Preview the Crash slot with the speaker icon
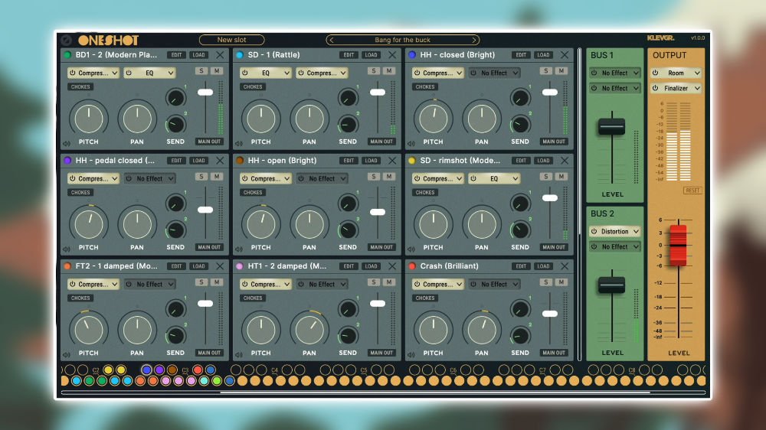 tap(411, 354)
